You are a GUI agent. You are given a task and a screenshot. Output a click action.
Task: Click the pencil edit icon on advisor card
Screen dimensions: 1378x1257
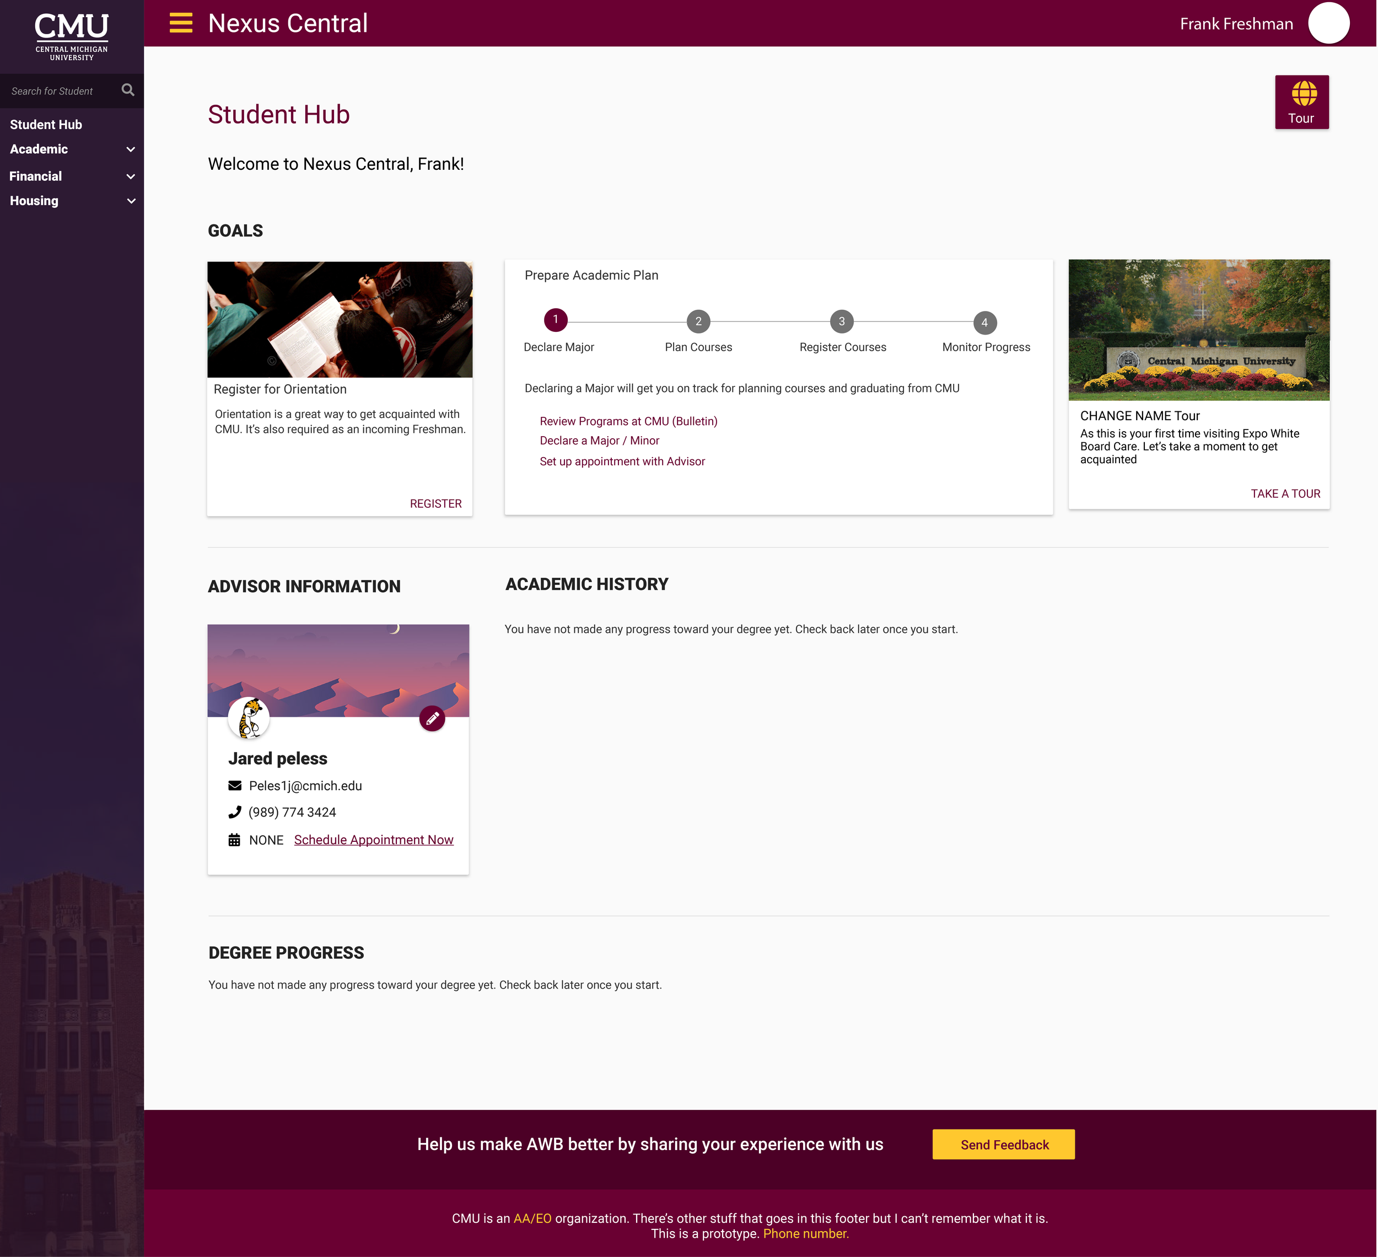[x=432, y=718]
